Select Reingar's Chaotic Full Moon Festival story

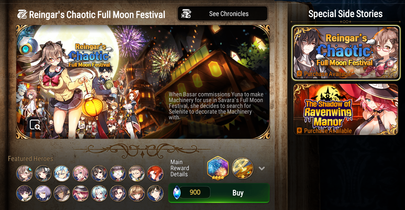(346, 53)
